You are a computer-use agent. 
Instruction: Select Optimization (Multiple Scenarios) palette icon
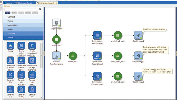[32, 60]
